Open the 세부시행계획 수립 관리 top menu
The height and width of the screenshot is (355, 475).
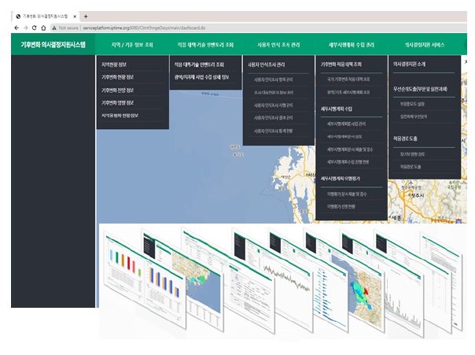[x=352, y=45]
